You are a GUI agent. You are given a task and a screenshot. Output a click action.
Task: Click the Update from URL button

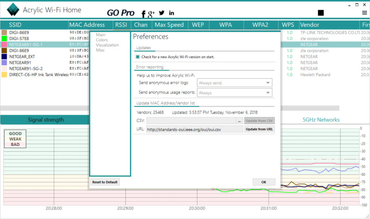259,129
